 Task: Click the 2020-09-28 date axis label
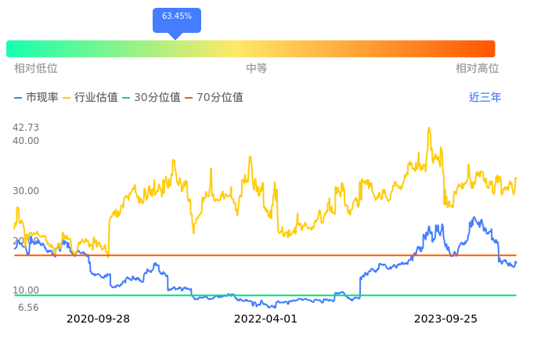(98, 319)
